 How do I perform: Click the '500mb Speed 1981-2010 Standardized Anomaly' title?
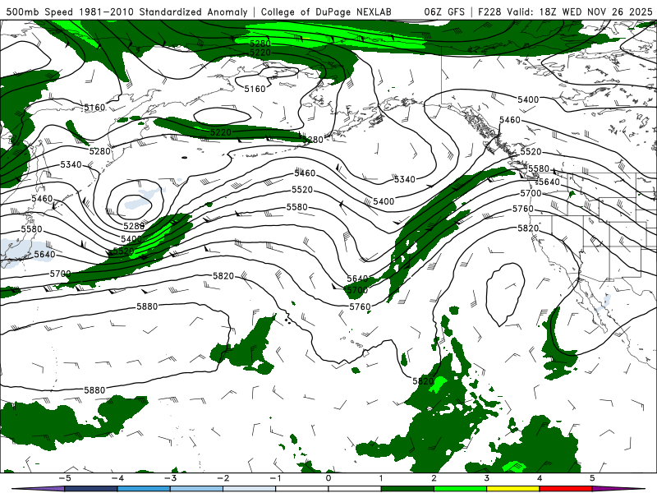tap(127, 12)
